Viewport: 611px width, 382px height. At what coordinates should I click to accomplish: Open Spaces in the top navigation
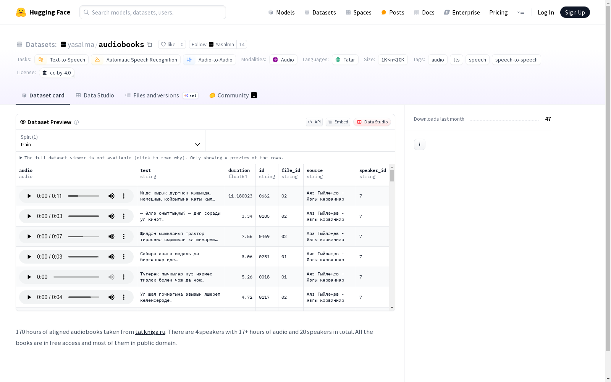click(x=358, y=12)
